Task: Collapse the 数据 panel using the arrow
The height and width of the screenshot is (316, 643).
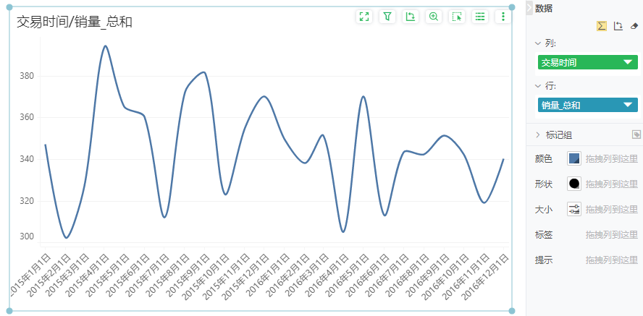Action: point(529,7)
